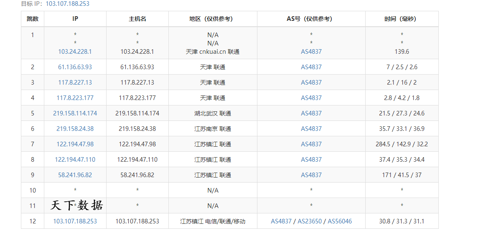Click AS4837 link in the hop 12 row

coord(281,221)
